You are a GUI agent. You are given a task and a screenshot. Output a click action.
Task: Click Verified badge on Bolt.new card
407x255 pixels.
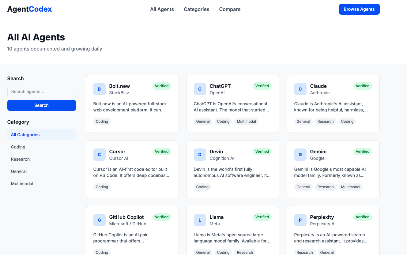162,86
